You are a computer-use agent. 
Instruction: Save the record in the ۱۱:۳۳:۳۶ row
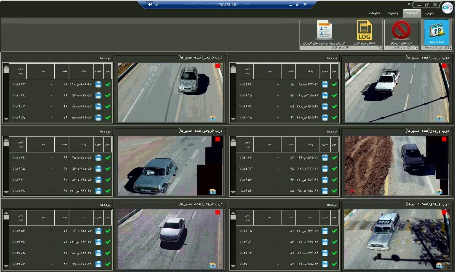(98, 157)
